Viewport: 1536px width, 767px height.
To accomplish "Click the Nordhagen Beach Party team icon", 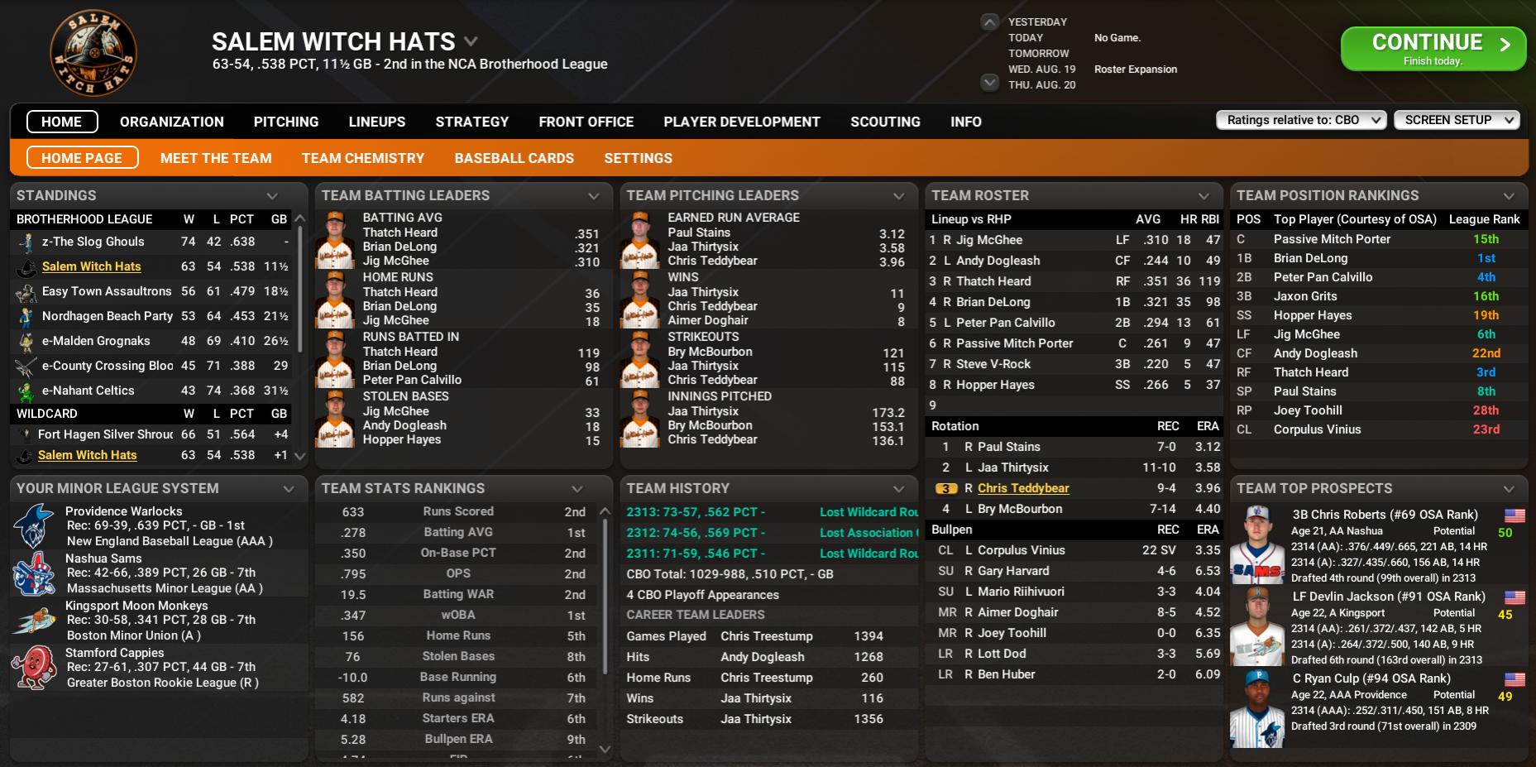I will (27, 317).
